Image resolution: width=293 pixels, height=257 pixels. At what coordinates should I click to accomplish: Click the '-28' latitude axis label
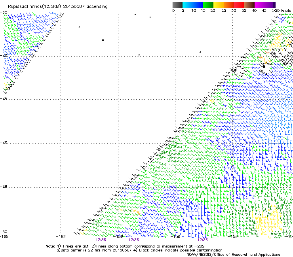[x=4, y=187]
